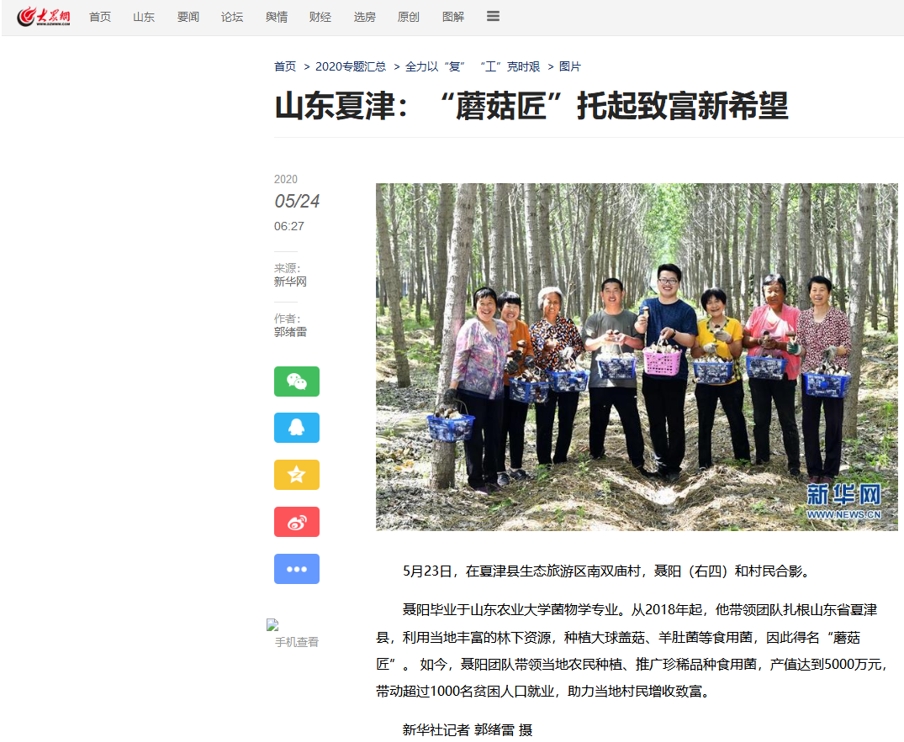Go to the 山东 section
This screenshot has width=904, height=742.
[x=144, y=17]
